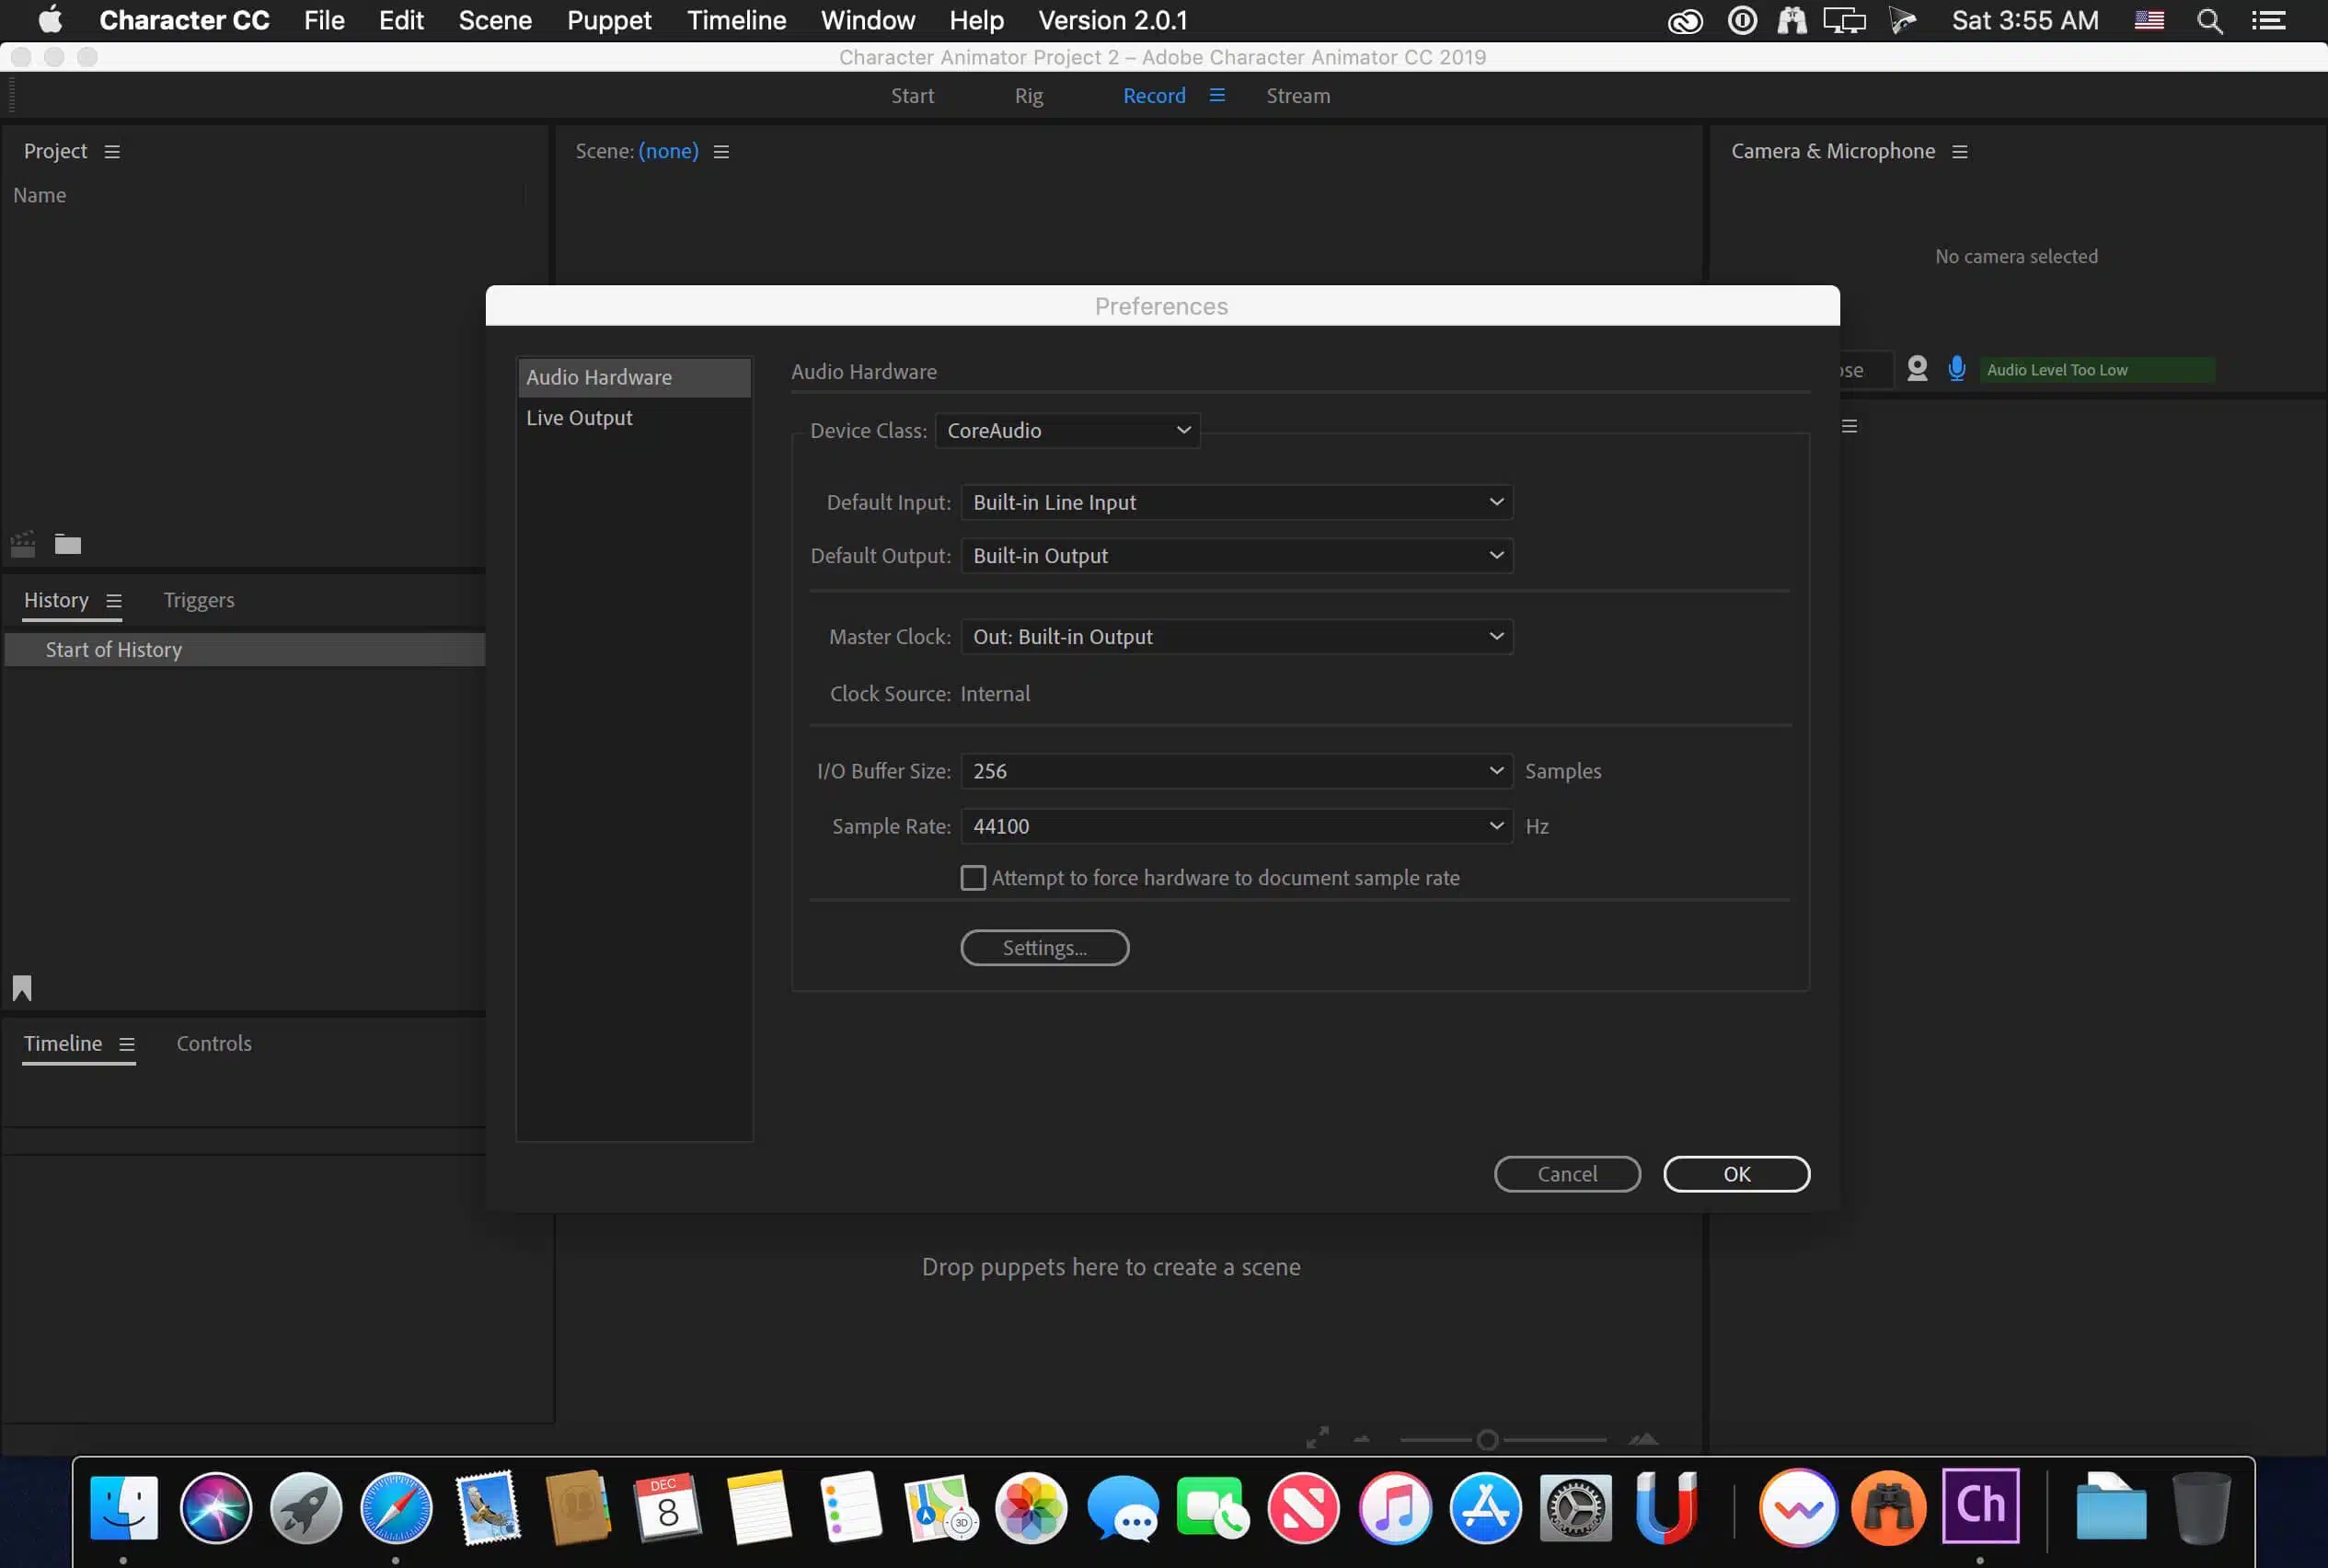Open the Project panel hamburger menu

[112, 152]
